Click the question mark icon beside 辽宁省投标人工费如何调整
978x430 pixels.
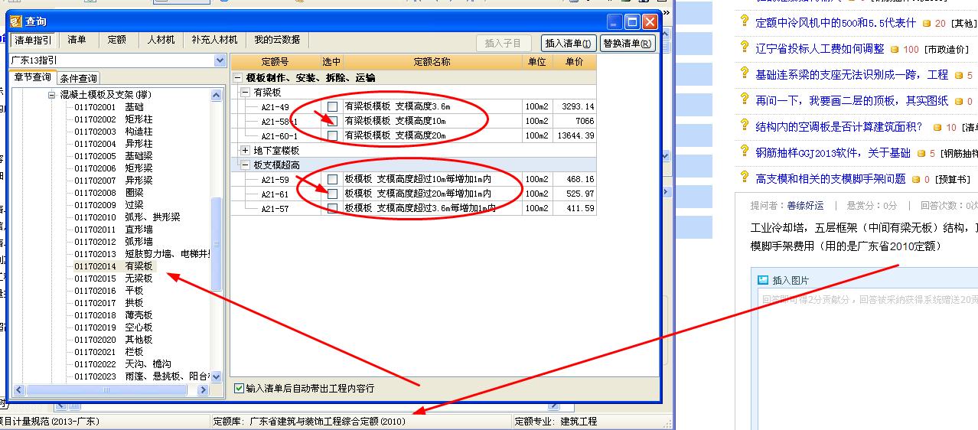pyautogui.click(x=744, y=47)
